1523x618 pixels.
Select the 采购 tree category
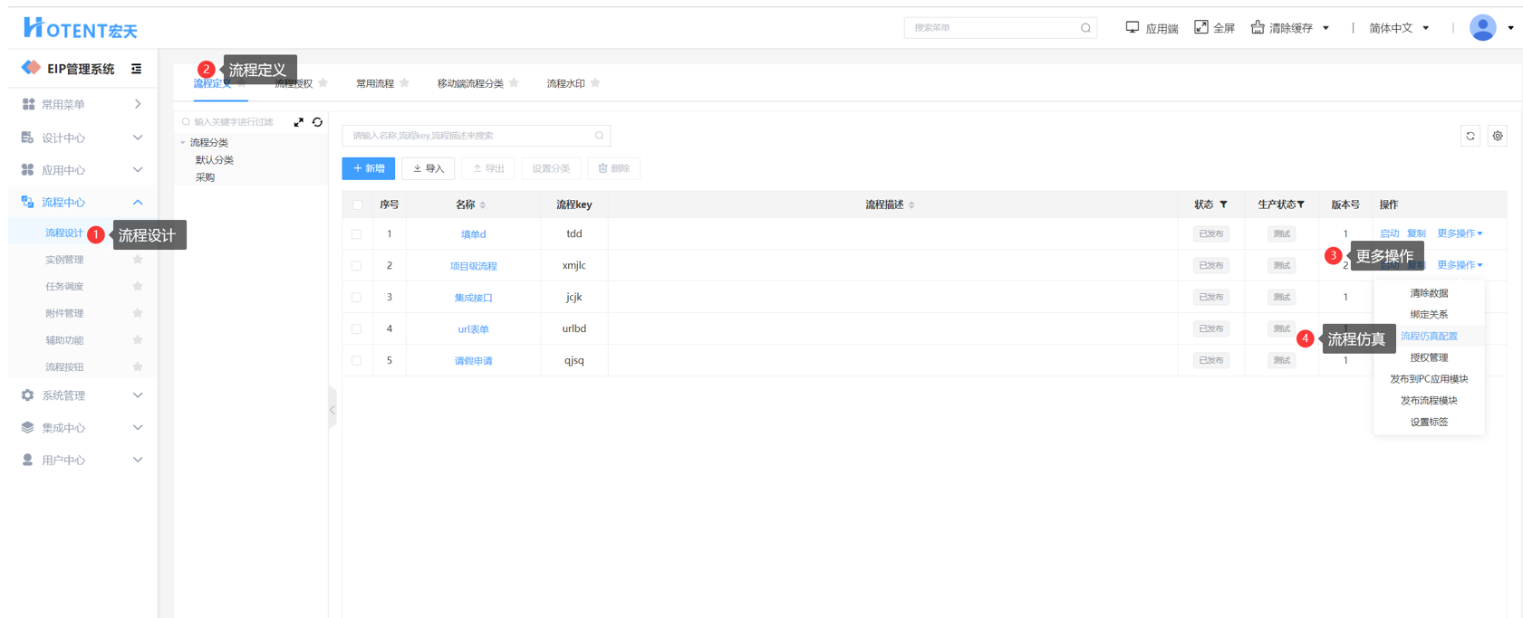[x=206, y=177]
